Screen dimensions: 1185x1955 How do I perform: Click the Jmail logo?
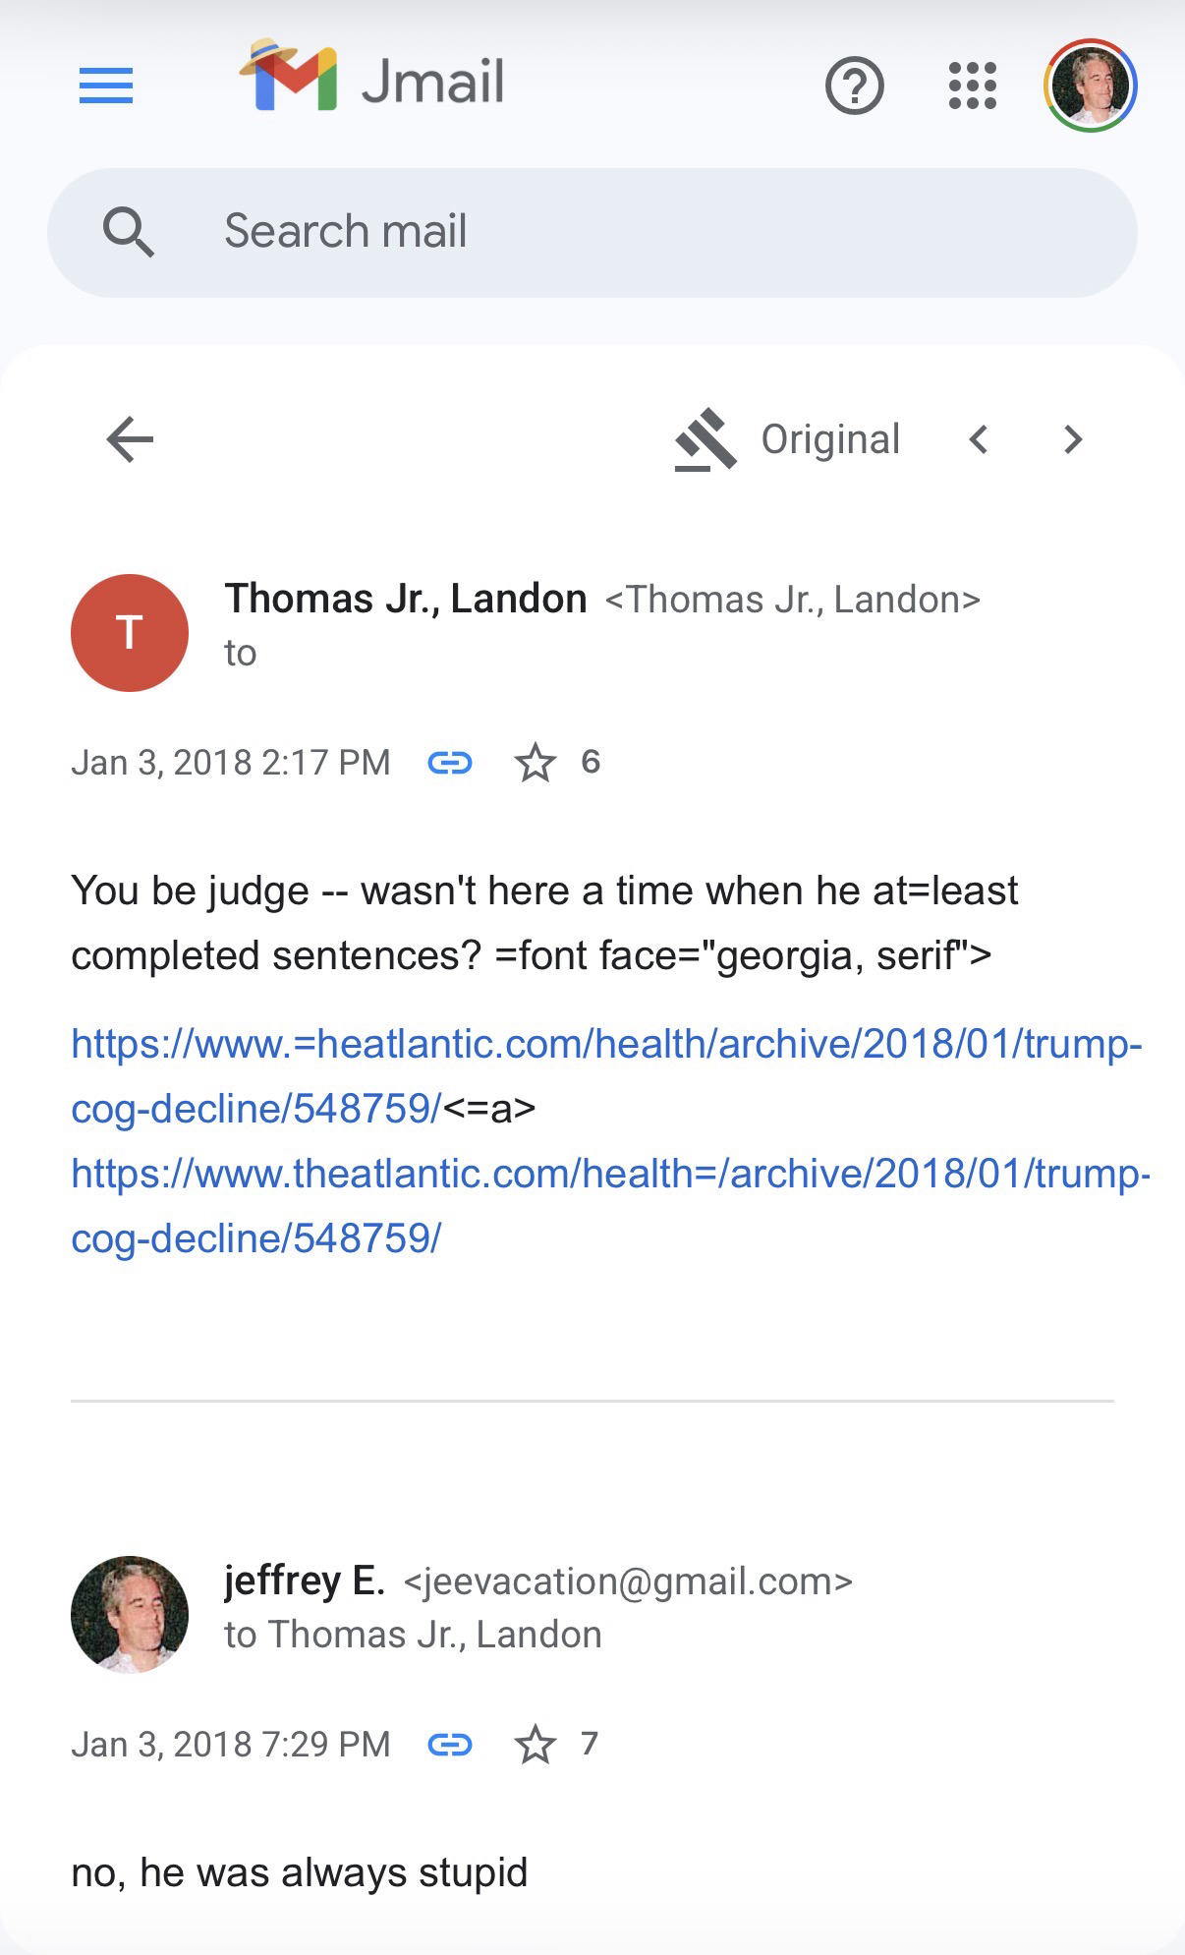(372, 79)
